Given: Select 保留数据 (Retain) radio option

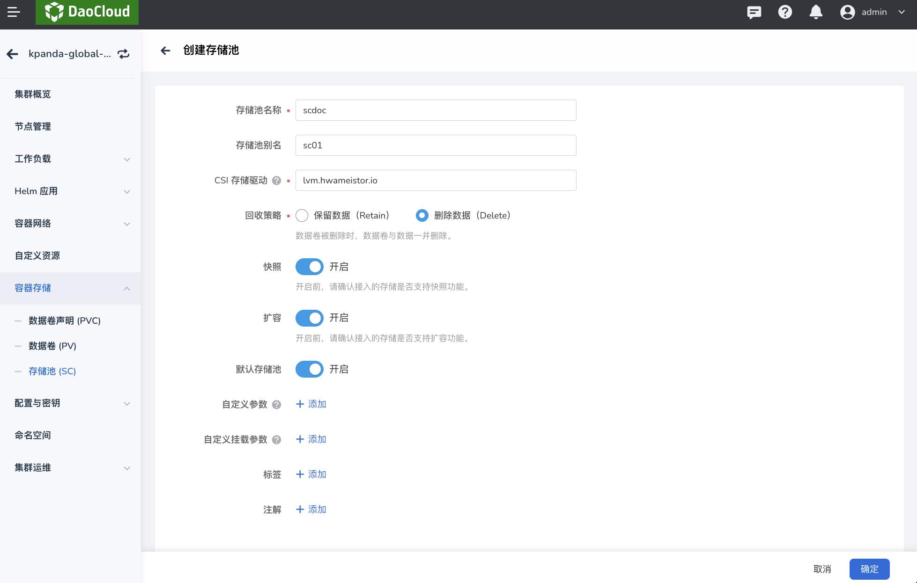Looking at the screenshot, I should pos(302,215).
